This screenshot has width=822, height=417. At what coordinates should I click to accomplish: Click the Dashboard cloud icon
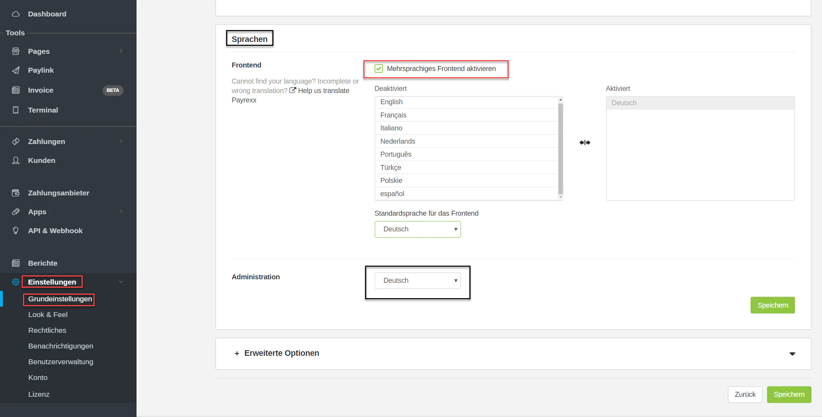[x=15, y=14]
